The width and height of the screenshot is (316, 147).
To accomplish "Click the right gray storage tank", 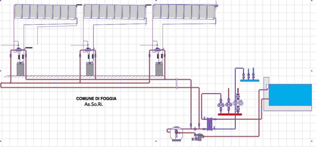I will tap(159, 69).
